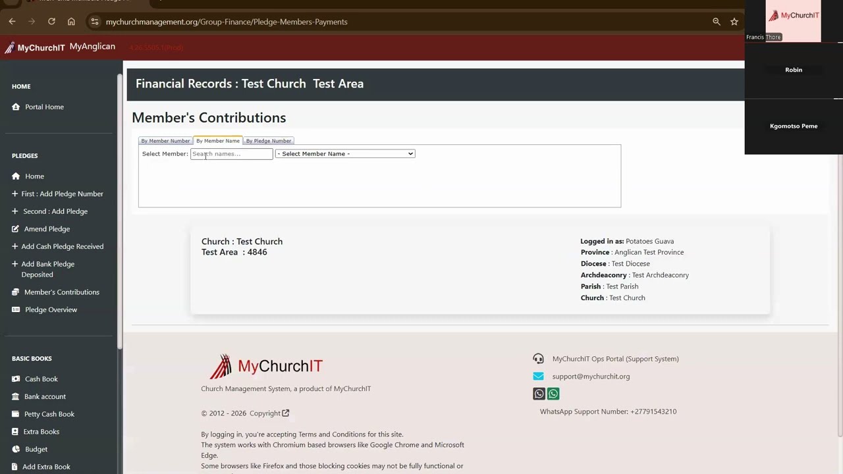Open Second : Add Pledge link
843x474 pixels.
coord(55,211)
